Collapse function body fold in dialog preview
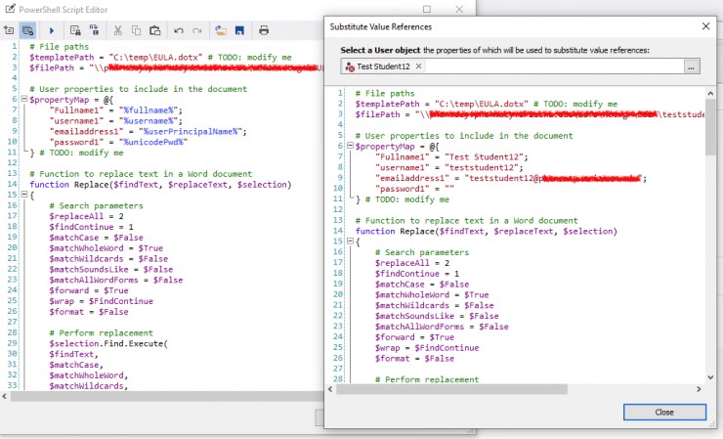The image size is (723, 439). point(350,241)
